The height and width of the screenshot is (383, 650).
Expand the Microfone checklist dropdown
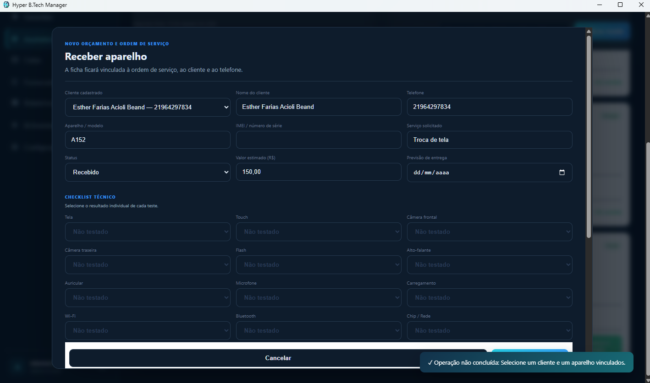319,297
